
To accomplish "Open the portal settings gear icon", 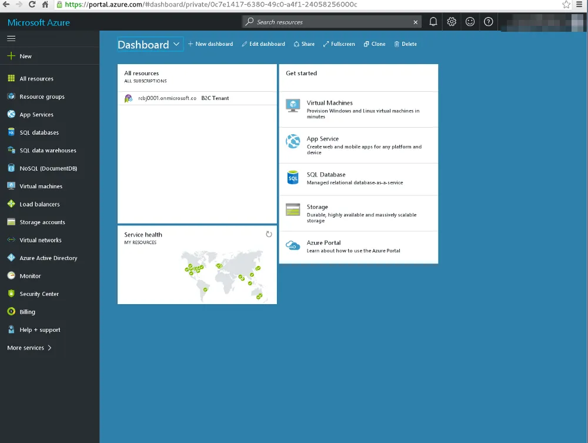I will (452, 22).
